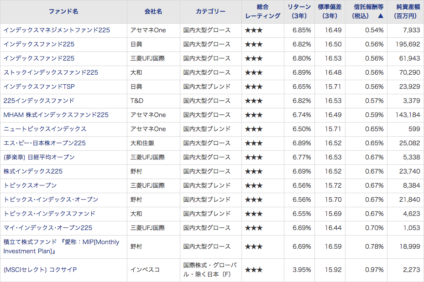Open 株式インデックス225 link
The width and height of the screenshot is (424, 282).
(33, 171)
